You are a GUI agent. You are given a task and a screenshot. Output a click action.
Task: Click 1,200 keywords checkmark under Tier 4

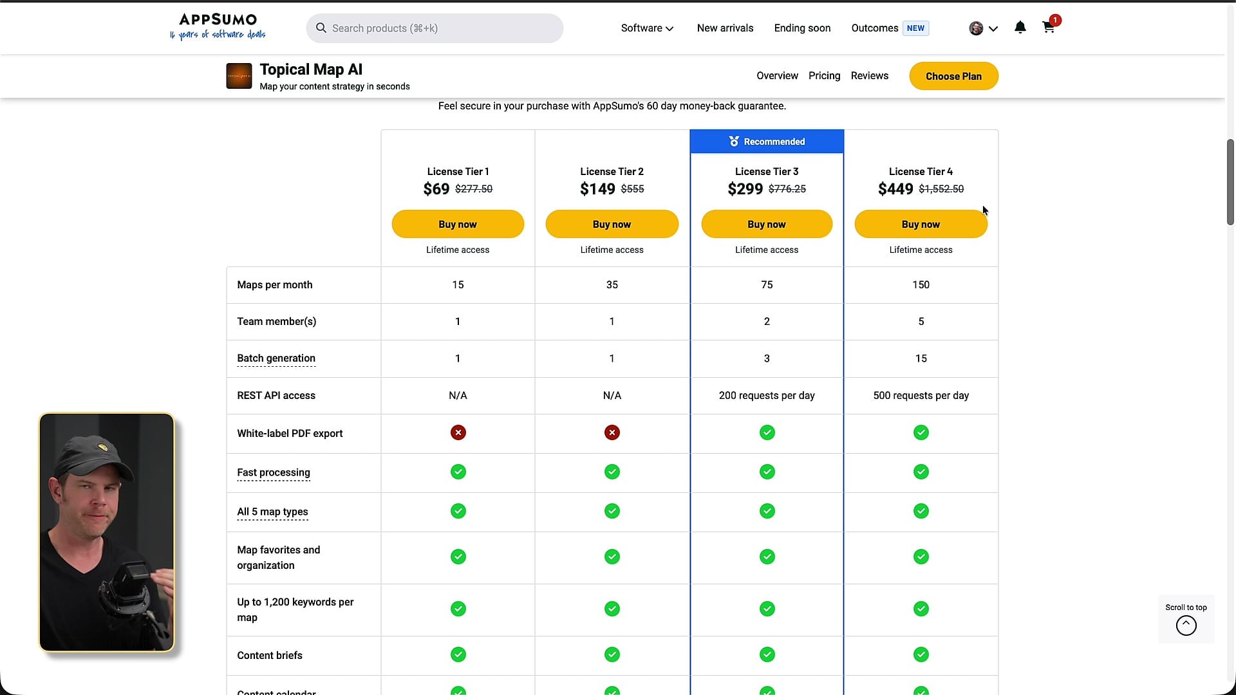pyautogui.click(x=921, y=609)
